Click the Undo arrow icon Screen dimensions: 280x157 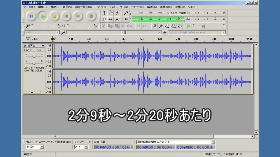[138, 26]
